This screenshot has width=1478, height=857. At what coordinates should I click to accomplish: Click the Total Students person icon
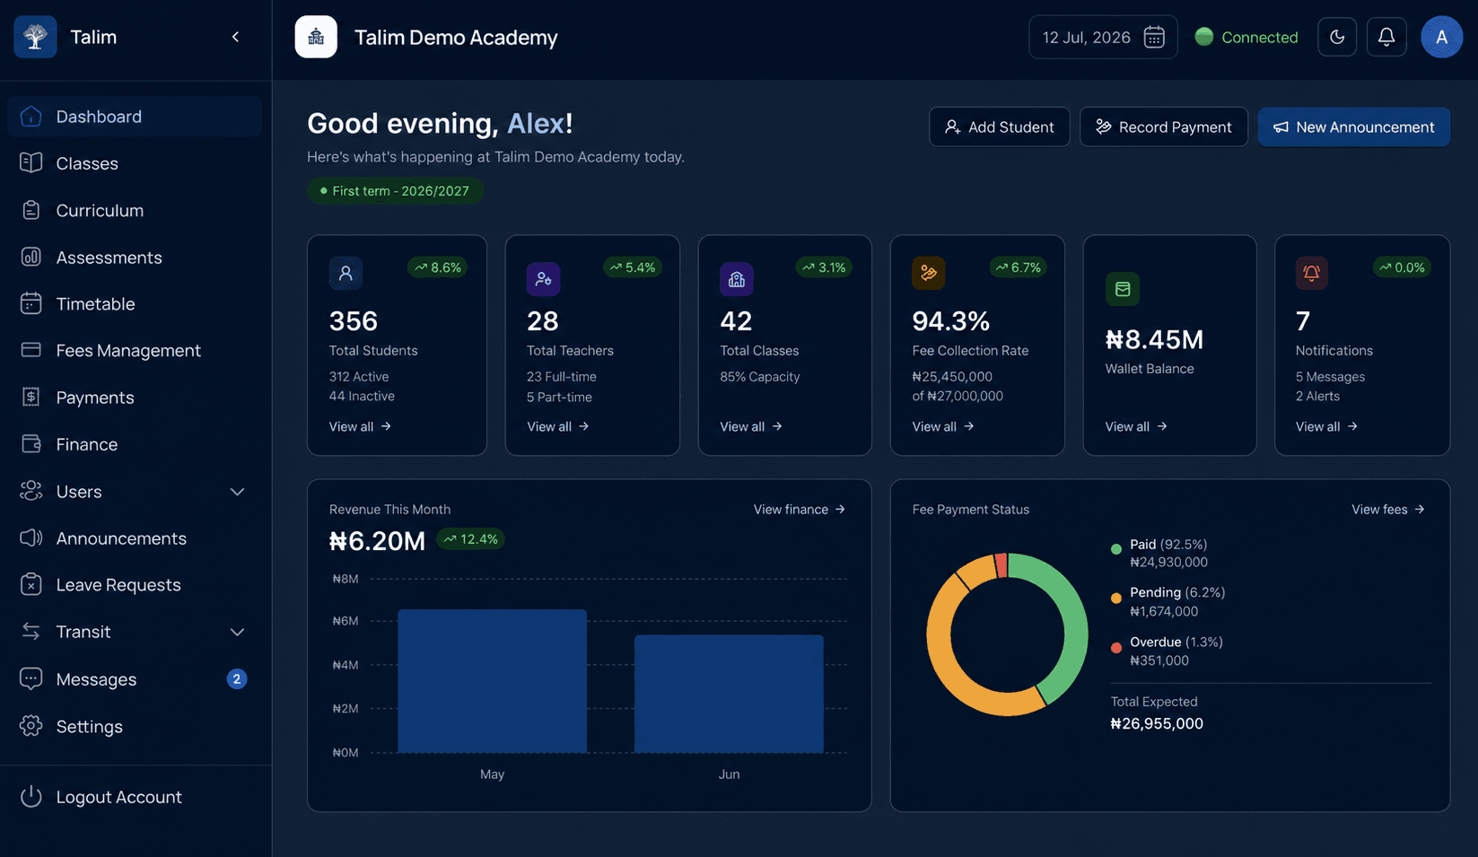click(x=345, y=273)
